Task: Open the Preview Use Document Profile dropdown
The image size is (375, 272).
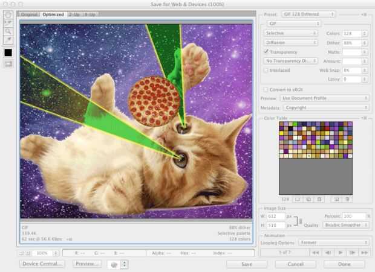Action: coord(325,98)
